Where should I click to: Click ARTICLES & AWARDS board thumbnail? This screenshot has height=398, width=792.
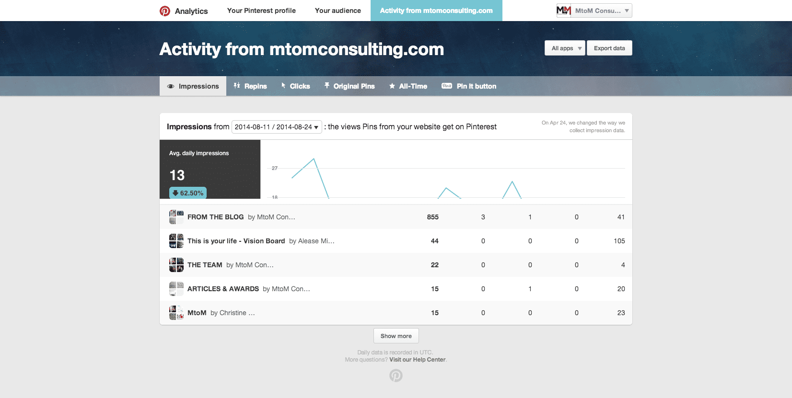(x=176, y=289)
